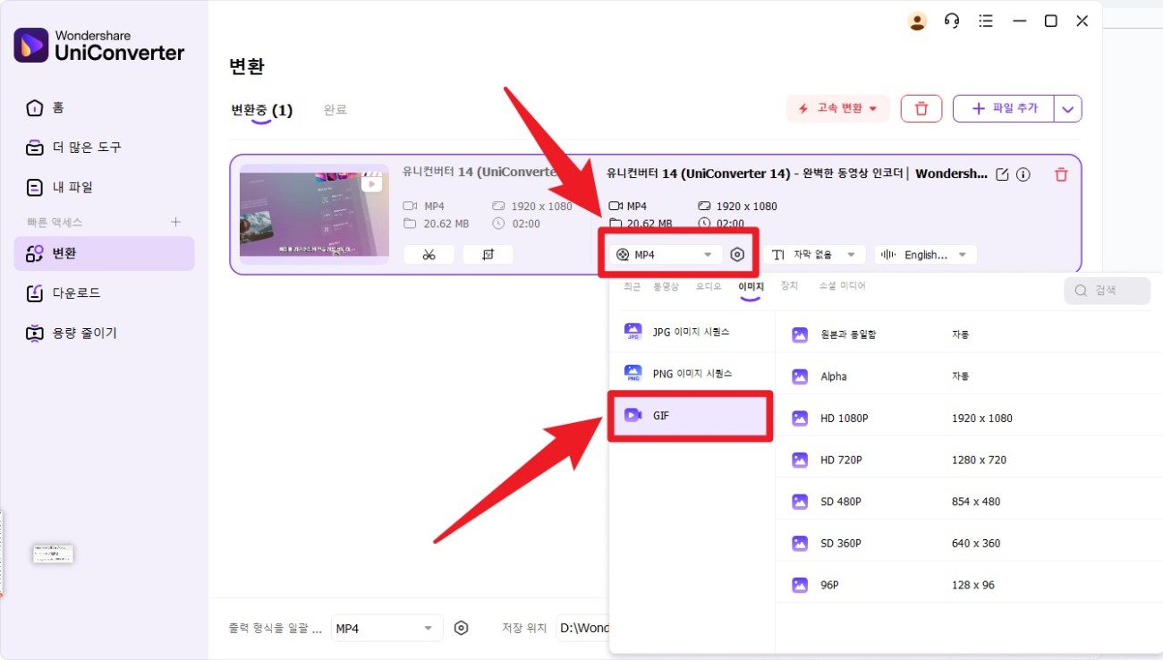Select the 오디오 format tab

709,286
